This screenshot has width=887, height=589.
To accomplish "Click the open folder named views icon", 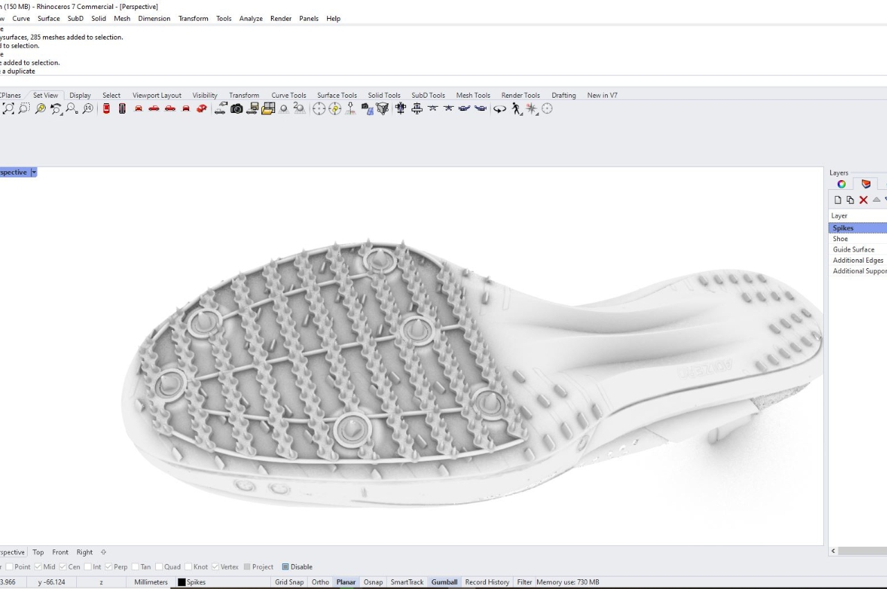I will point(268,108).
